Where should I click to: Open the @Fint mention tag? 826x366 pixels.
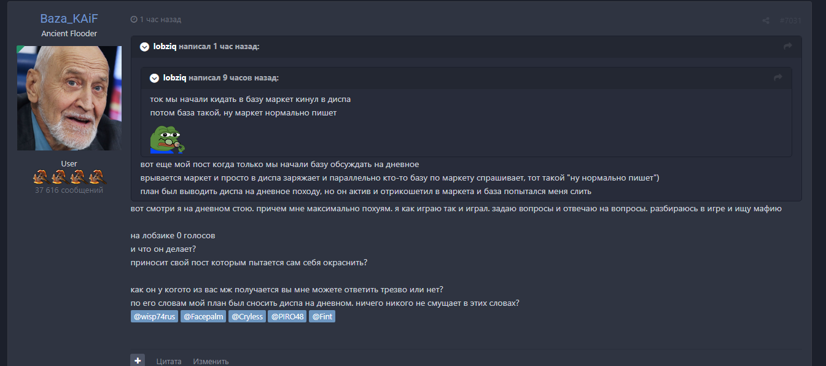coord(322,317)
